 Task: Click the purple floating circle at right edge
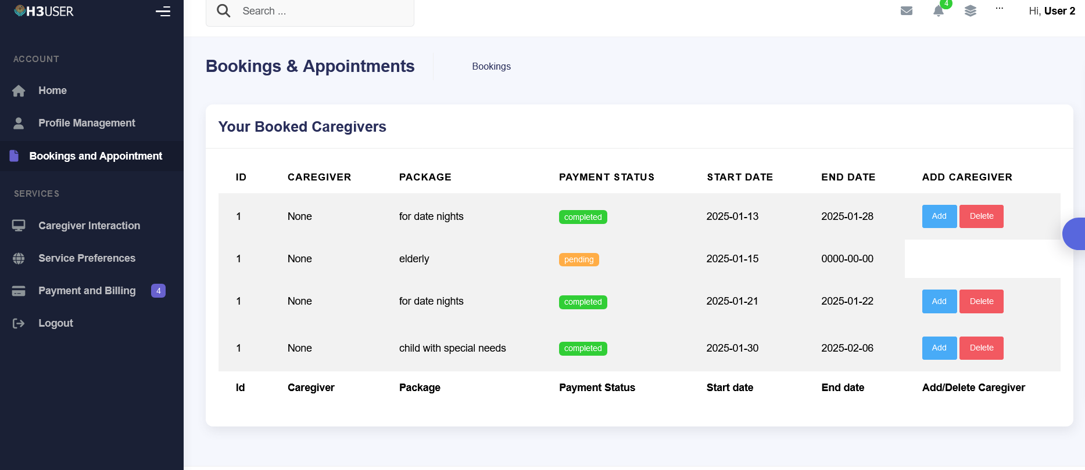pos(1075,234)
